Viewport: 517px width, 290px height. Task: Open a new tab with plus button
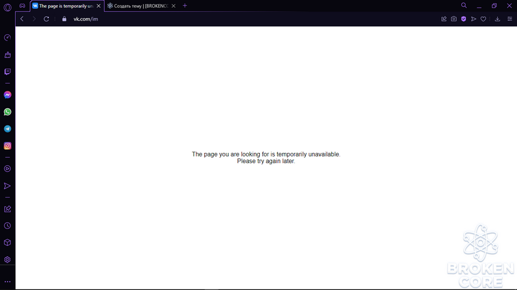point(185,5)
